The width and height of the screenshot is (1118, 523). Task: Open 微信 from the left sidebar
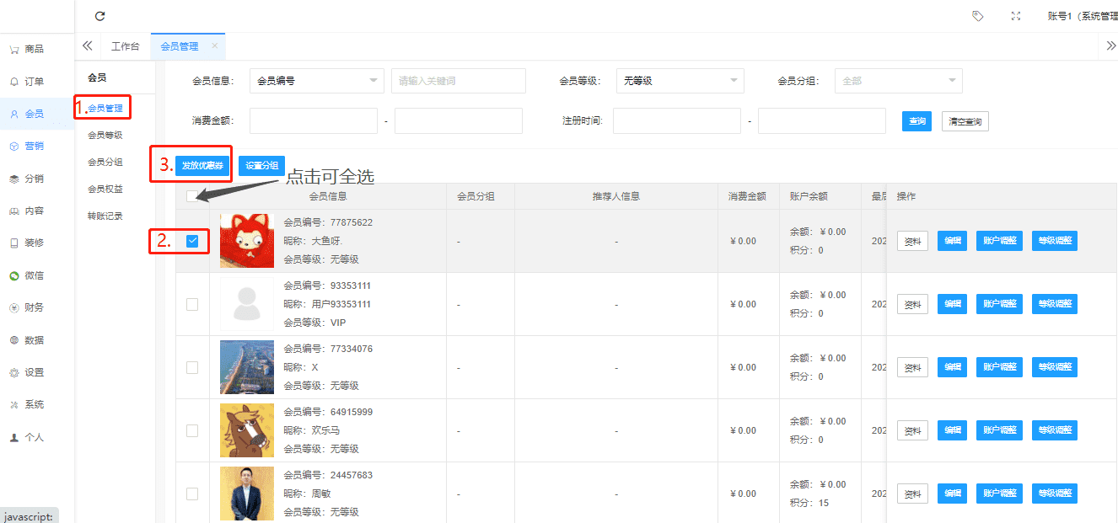tap(34, 275)
